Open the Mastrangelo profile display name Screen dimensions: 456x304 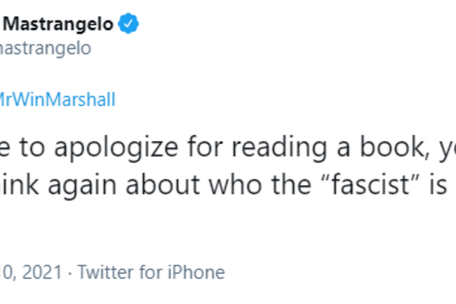(x=57, y=24)
